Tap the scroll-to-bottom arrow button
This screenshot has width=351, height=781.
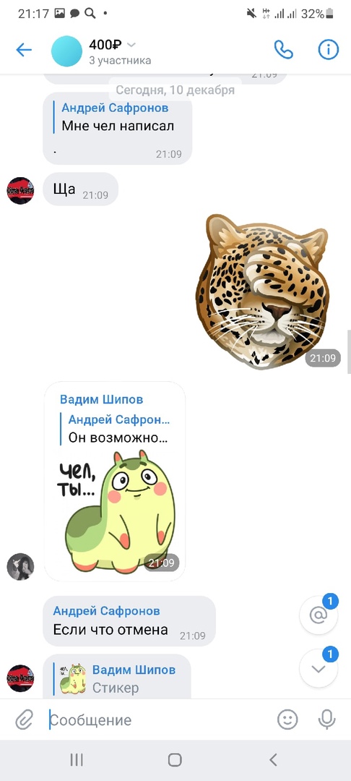(x=318, y=668)
